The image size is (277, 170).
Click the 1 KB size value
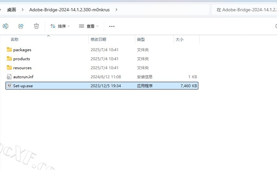(x=193, y=77)
